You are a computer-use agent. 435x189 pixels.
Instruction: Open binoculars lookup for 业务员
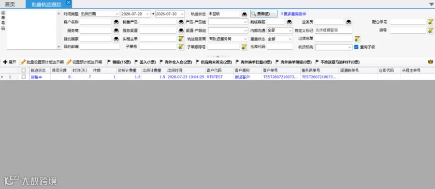tap(348, 22)
